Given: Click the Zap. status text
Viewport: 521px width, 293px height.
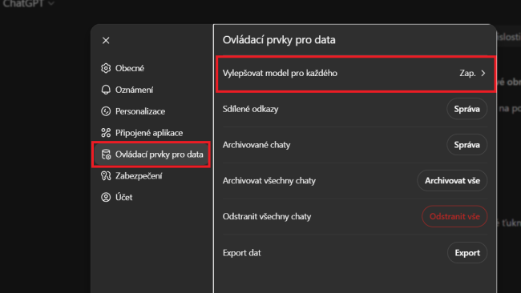Looking at the screenshot, I should pyautogui.click(x=467, y=73).
